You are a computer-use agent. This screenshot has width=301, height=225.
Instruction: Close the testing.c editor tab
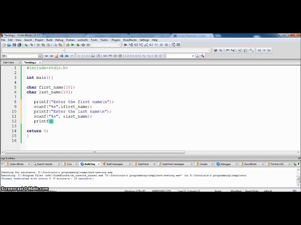pos(40,62)
